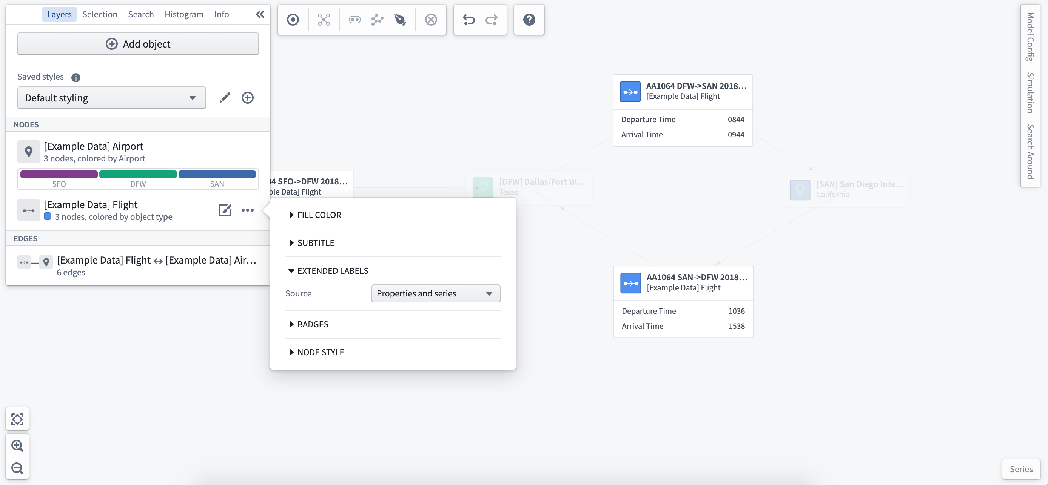Screen dimensions: 1048x485
Task: Click the undo arrow icon
Action: [x=468, y=19]
